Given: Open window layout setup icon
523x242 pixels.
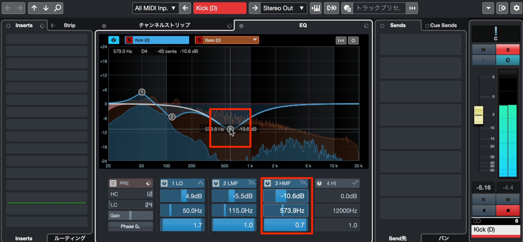Looking at the screenshot, I should point(502,8).
